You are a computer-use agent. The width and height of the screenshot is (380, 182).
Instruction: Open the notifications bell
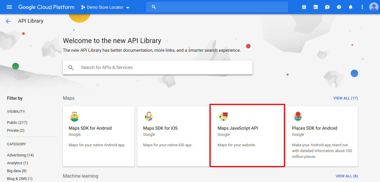[351, 7]
